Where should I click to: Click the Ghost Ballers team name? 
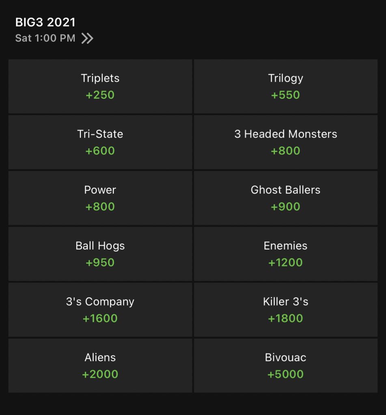click(x=285, y=190)
